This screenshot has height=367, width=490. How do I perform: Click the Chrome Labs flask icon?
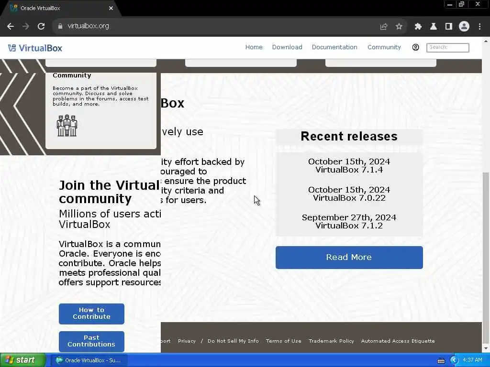click(434, 27)
